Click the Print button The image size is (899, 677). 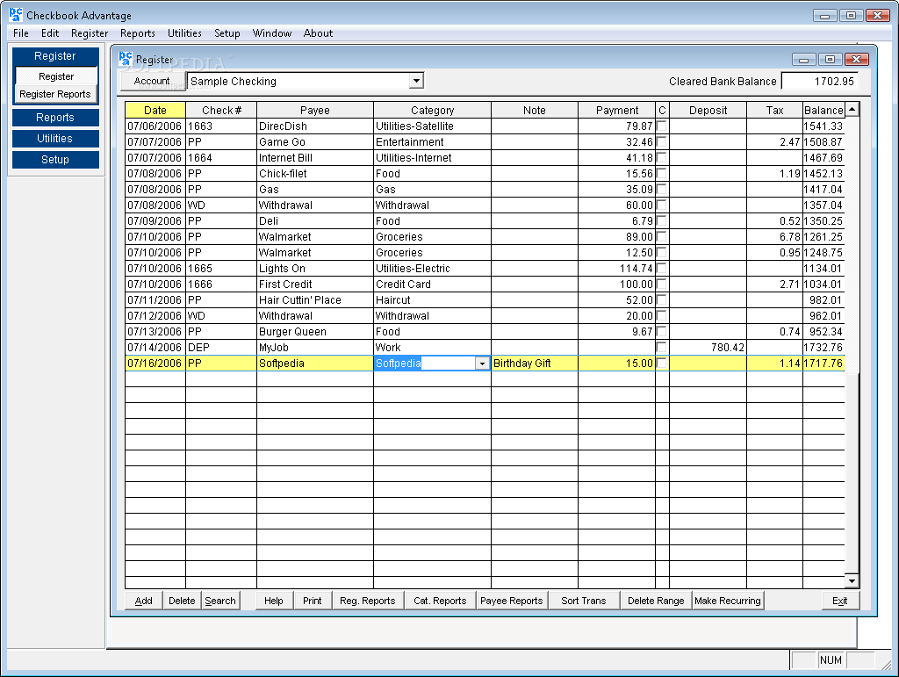(x=312, y=601)
